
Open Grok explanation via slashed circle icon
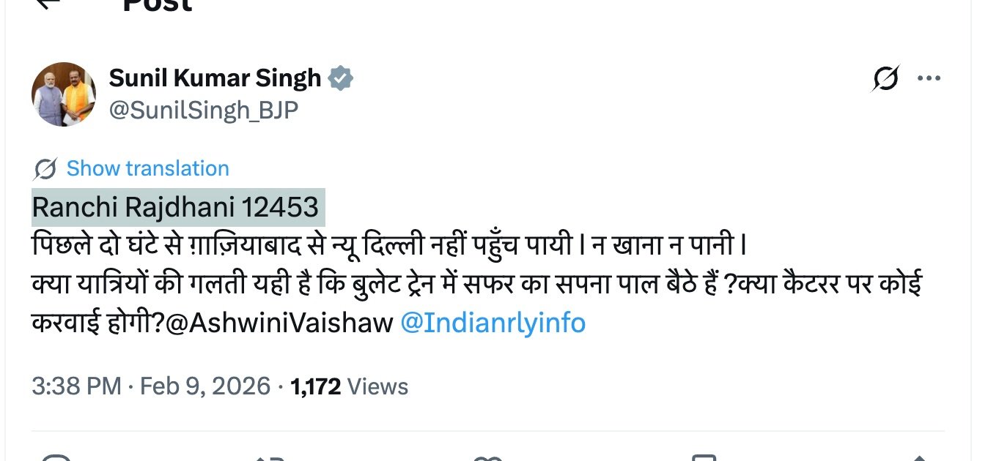[885, 78]
